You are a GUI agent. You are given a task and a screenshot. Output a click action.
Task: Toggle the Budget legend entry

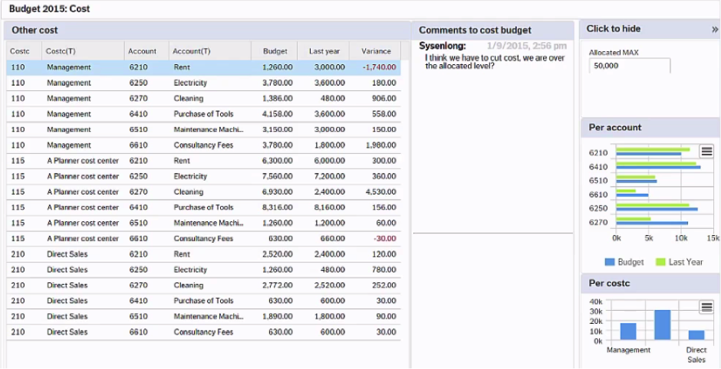624,262
